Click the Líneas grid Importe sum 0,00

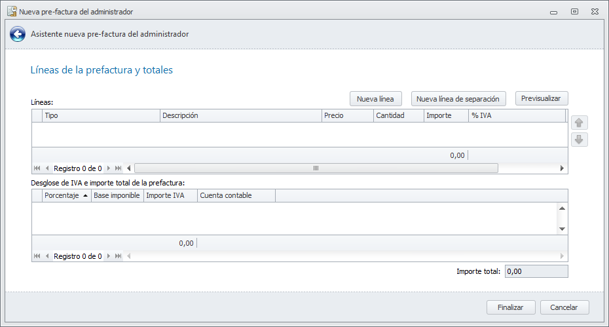[x=457, y=155]
